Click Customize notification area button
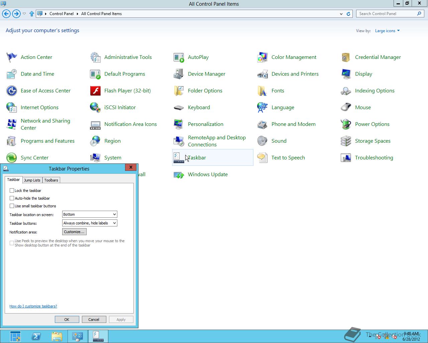Image resolution: width=428 pixels, height=343 pixels. click(74, 232)
